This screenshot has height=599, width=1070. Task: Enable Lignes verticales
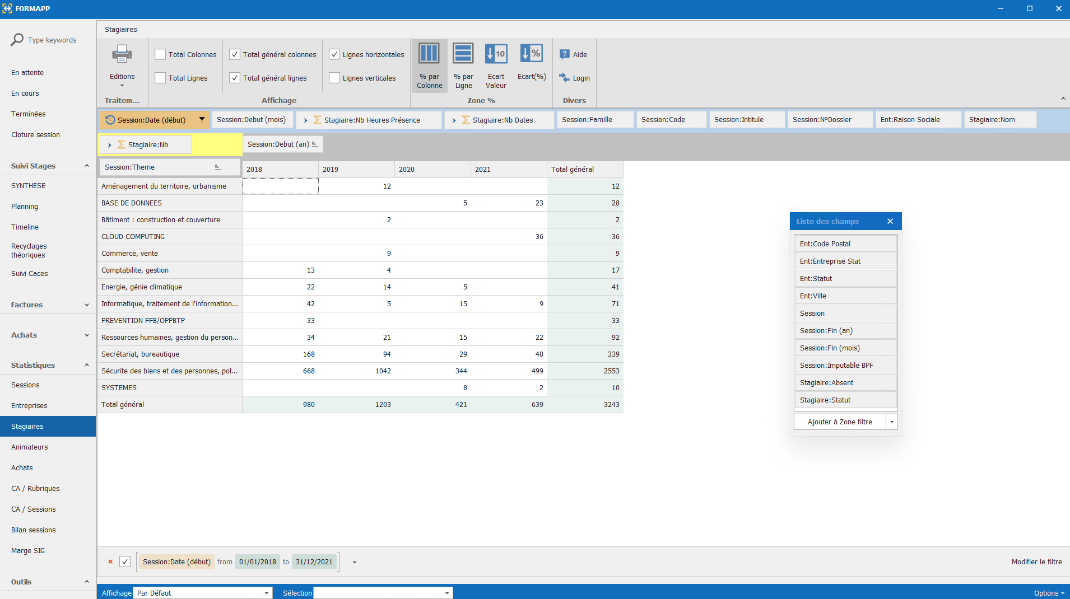(334, 78)
